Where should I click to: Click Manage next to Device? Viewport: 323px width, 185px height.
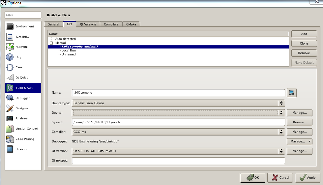[299, 113]
